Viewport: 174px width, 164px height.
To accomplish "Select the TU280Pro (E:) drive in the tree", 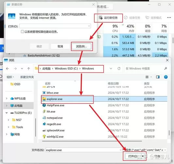I will pyautogui.click(x=21, y=113).
